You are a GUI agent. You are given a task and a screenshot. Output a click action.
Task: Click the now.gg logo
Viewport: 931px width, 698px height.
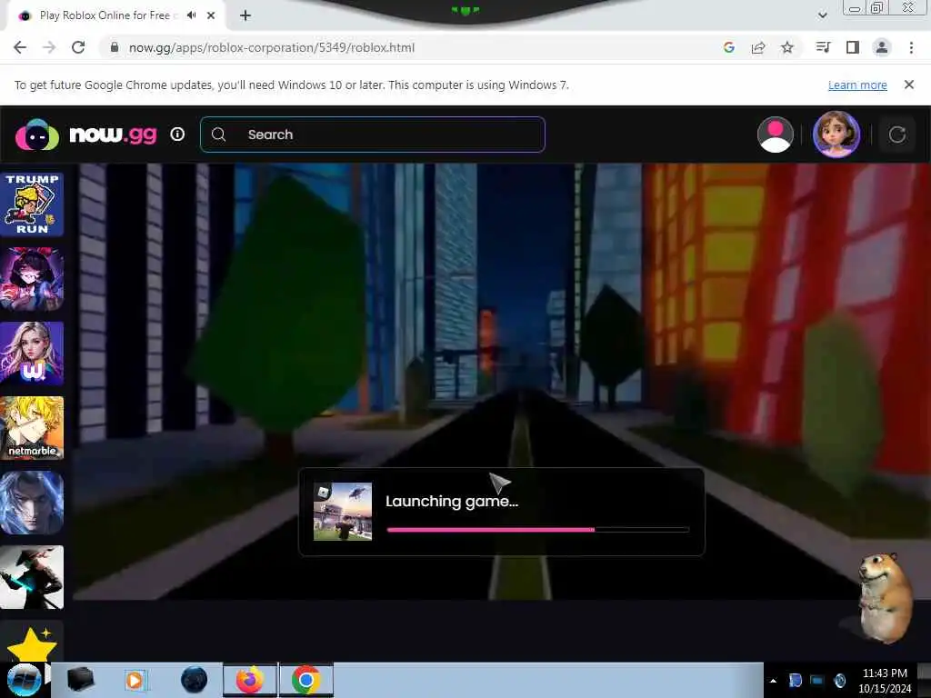tap(86, 135)
